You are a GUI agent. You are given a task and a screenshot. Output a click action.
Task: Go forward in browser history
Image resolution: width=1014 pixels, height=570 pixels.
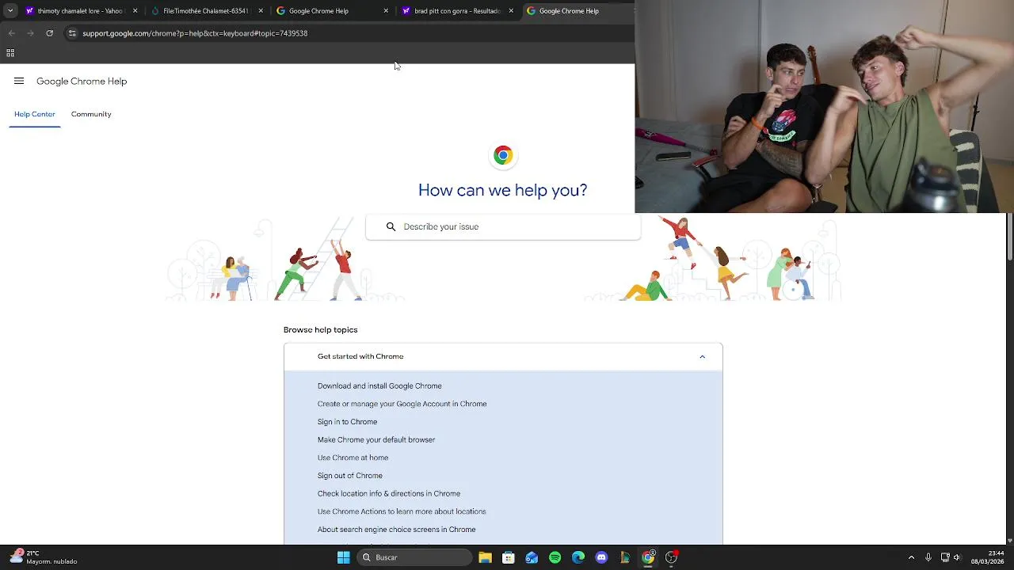30,33
